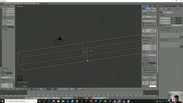183x103 pixels.
Task: Open Chrome from the taskbar
Action: click(105, 101)
